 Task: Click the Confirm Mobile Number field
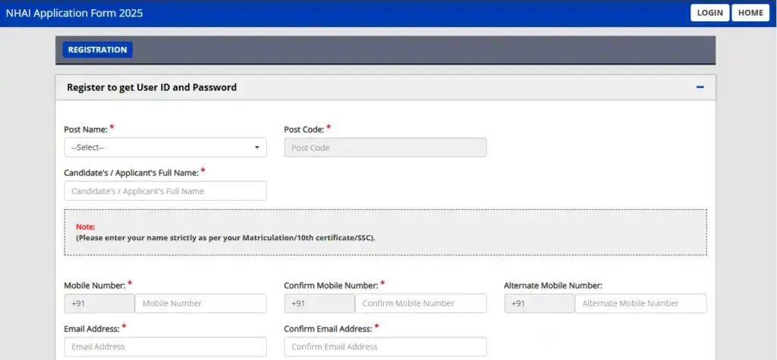tap(420, 303)
